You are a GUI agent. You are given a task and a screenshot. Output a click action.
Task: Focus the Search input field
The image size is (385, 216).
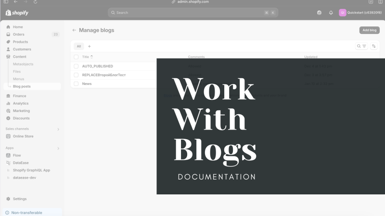point(193,13)
